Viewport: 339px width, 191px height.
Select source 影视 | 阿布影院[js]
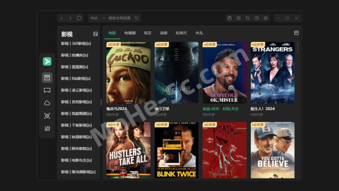tap(76, 149)
